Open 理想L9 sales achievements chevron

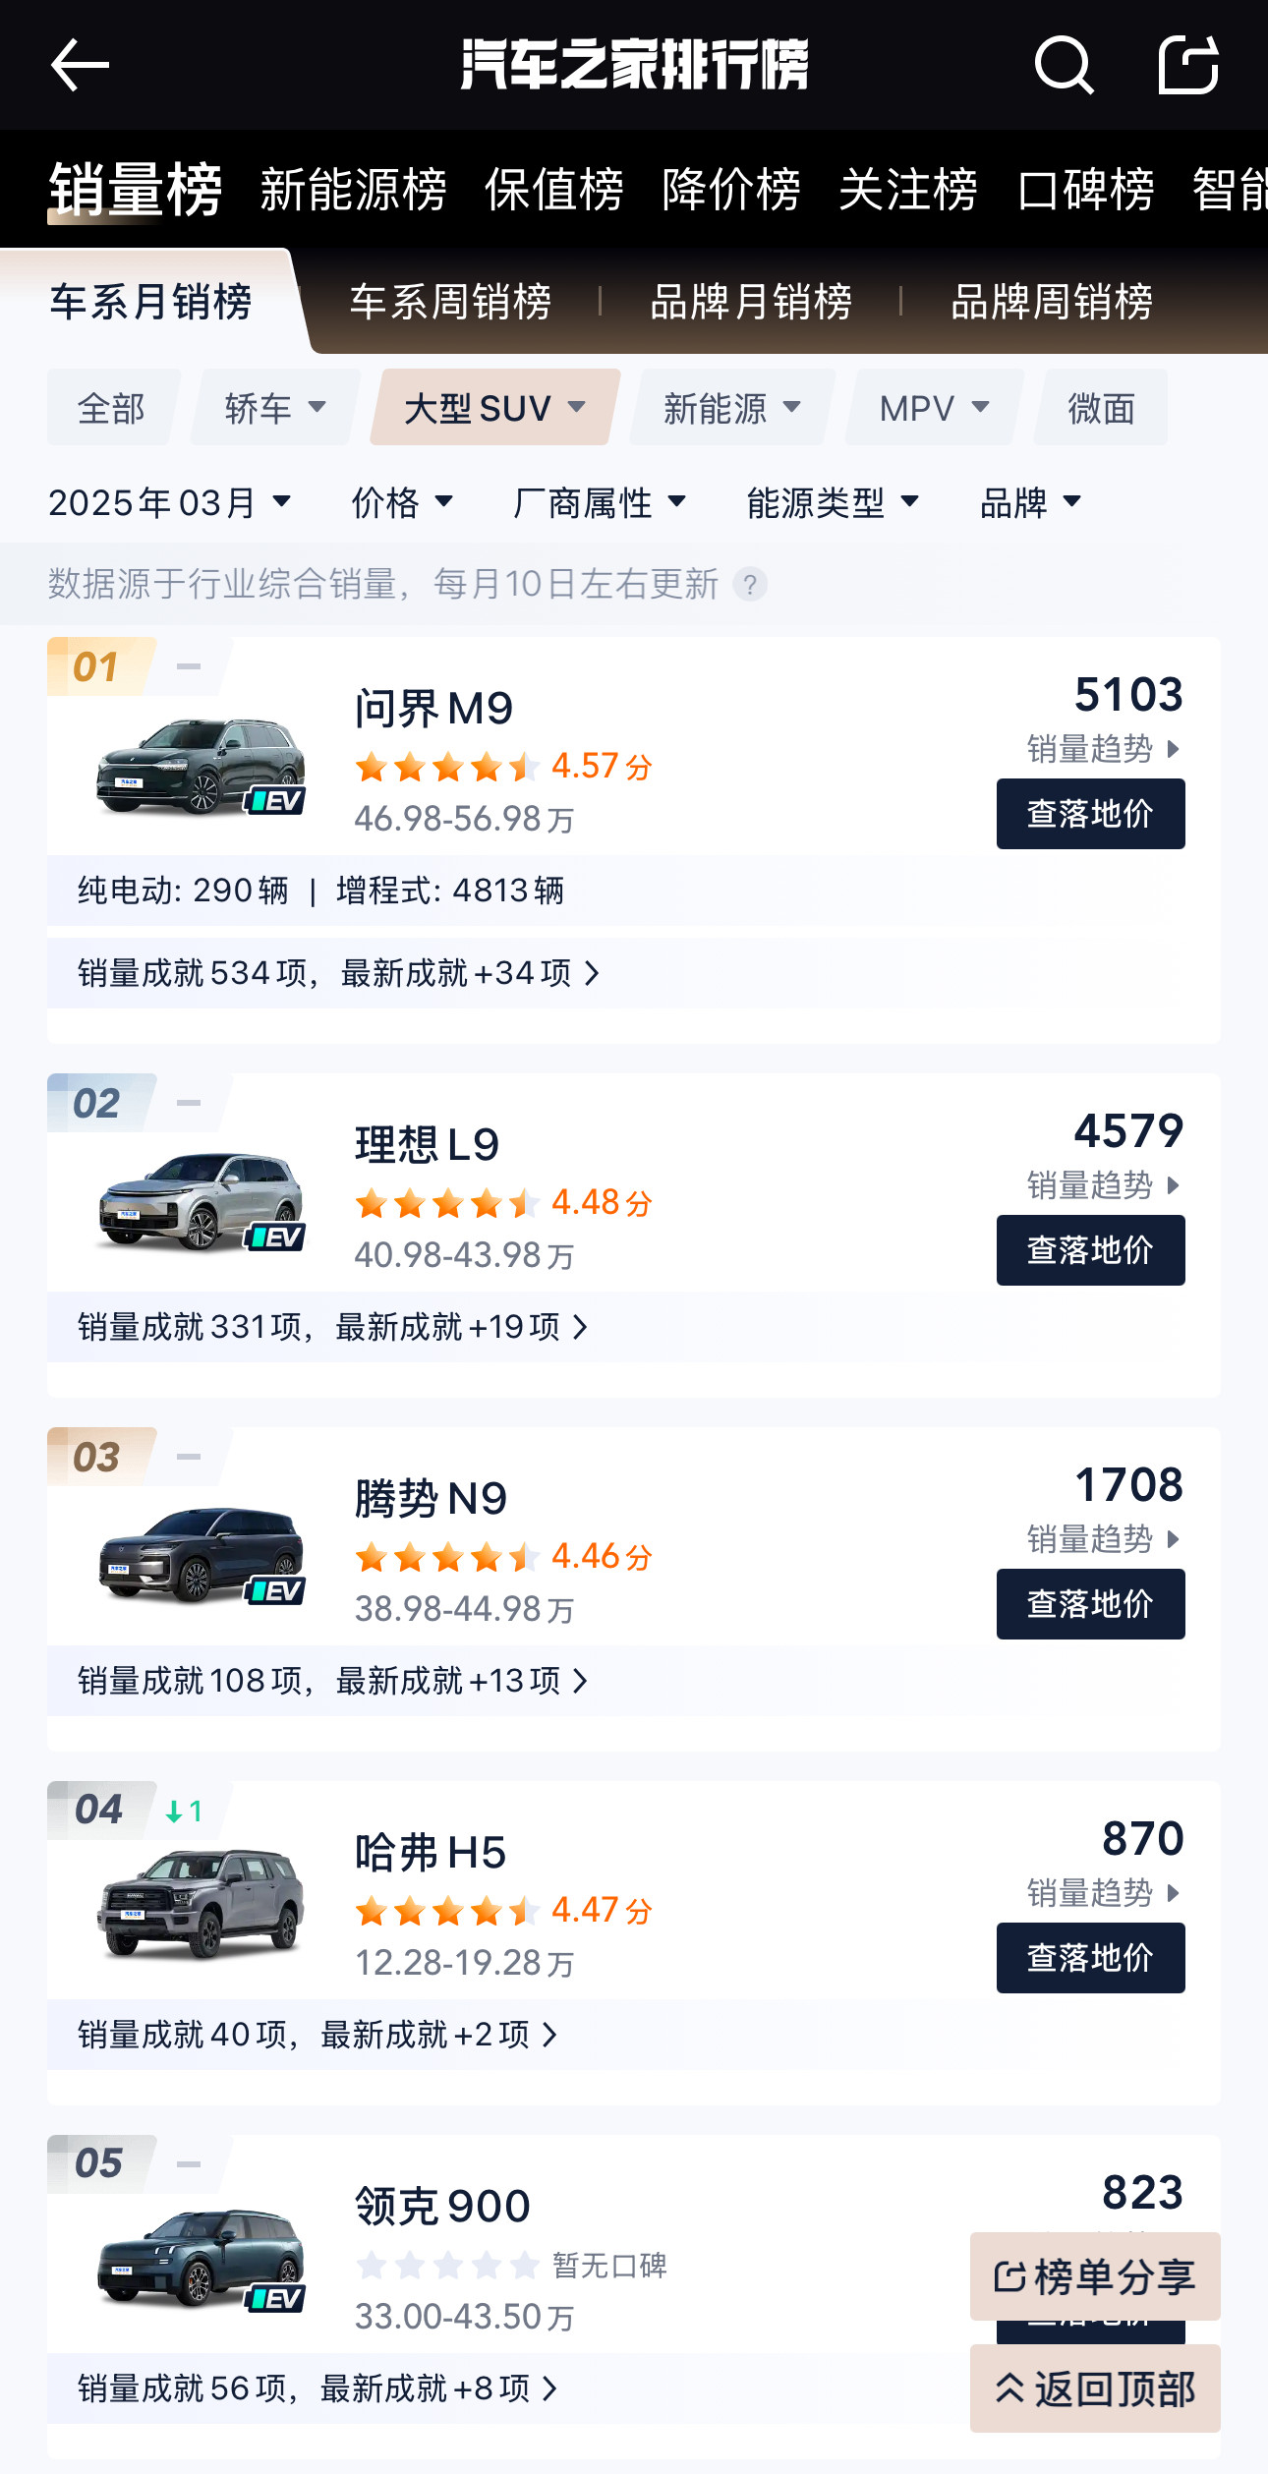[x=581, y=1328]
